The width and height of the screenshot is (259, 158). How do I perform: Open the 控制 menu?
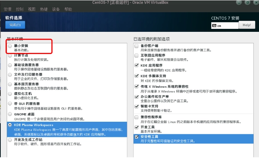point(20,9)
